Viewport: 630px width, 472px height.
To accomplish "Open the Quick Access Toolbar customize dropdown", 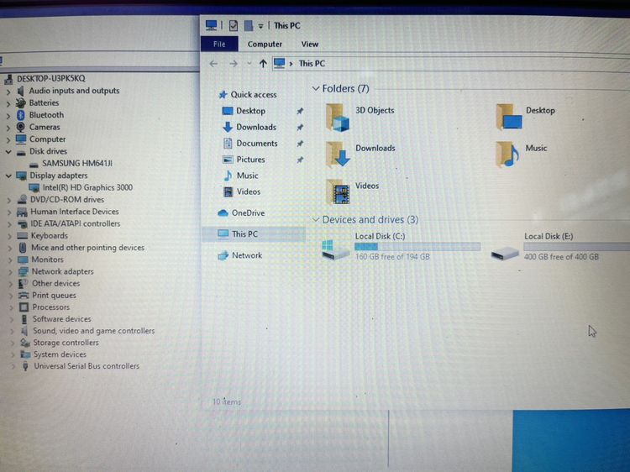I will coord(260,27).
